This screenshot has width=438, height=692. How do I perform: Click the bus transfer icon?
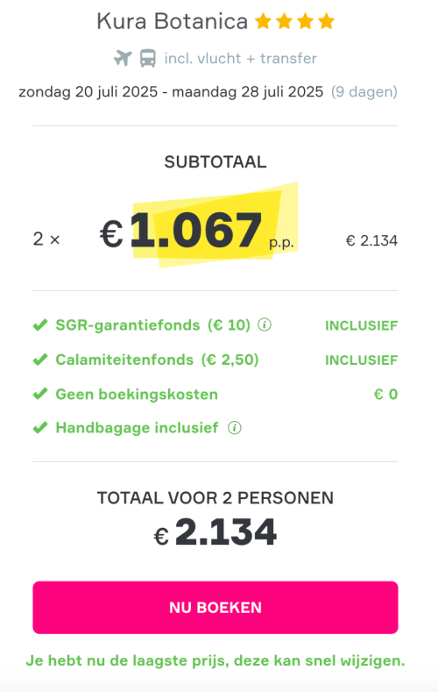(148, 58)
